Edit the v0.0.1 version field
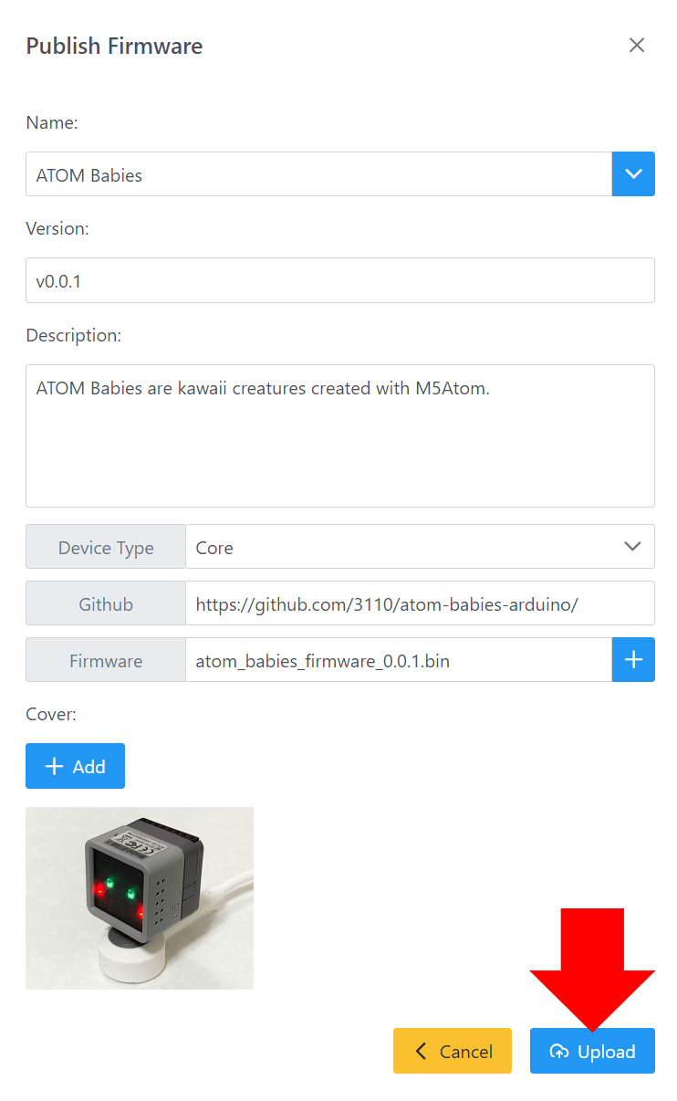Viewport: 677px width, 1101px height. [340, 280]
